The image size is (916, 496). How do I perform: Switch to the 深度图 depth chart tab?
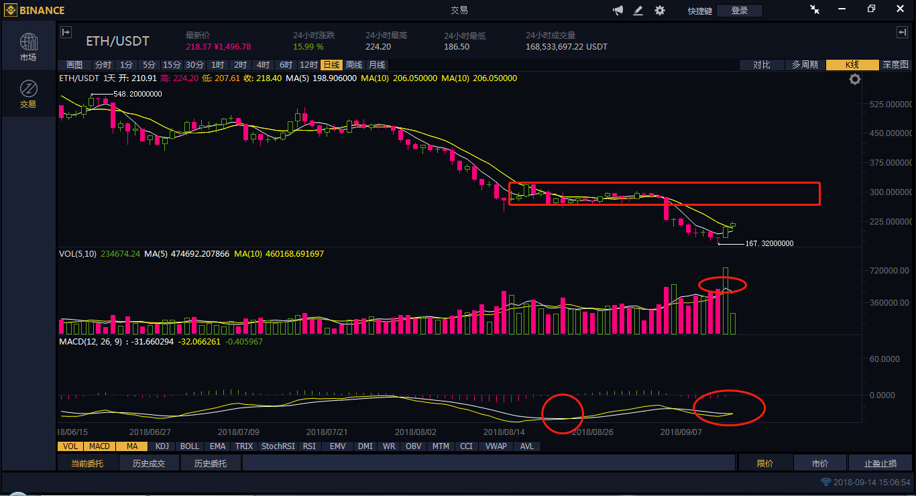(x=895, y=65)
